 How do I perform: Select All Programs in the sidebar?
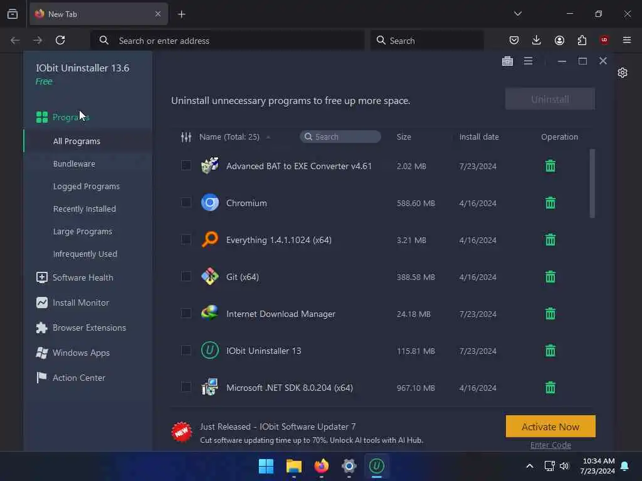coord(76,141)
